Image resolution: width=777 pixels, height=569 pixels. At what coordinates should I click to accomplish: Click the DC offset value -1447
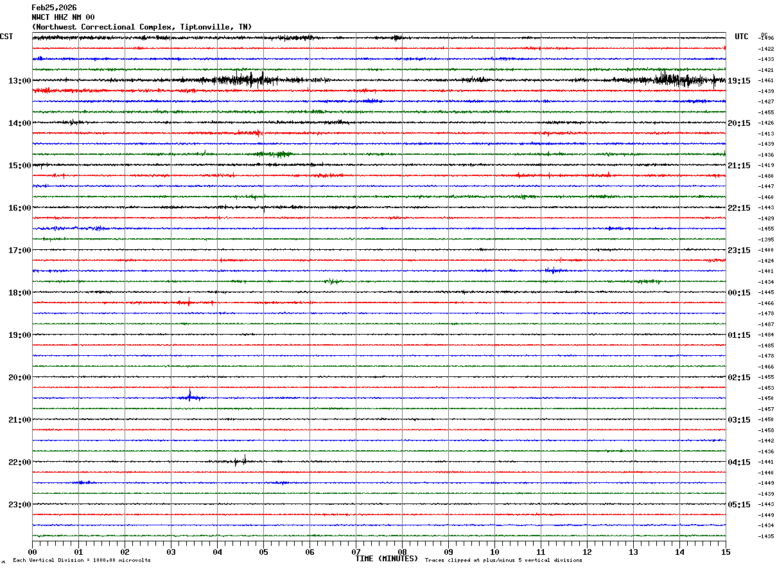(x=765, y=187)
